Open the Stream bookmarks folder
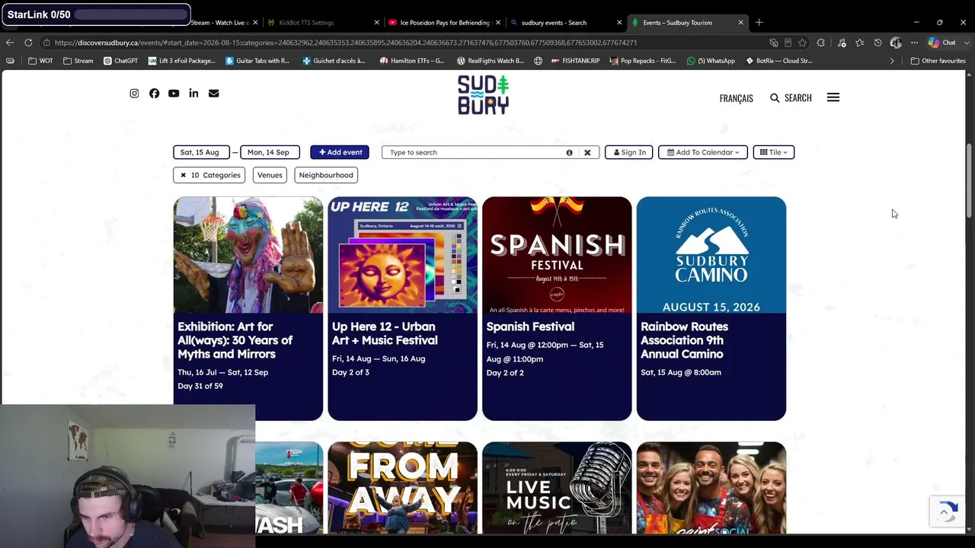The width and height of the screenshot is (975, 548). click(x=78, y=61)
